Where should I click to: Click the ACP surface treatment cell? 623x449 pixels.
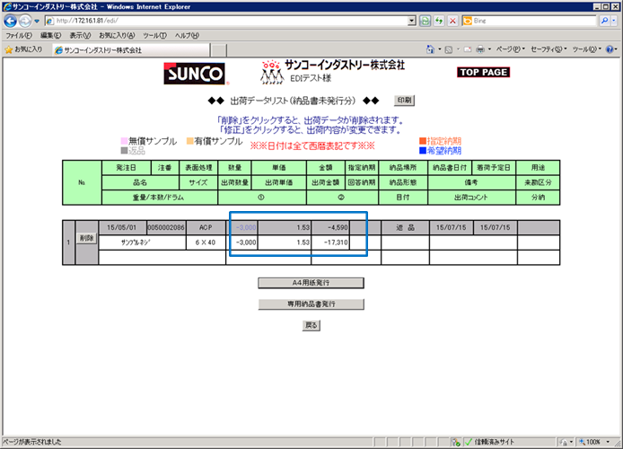(206, 228)
